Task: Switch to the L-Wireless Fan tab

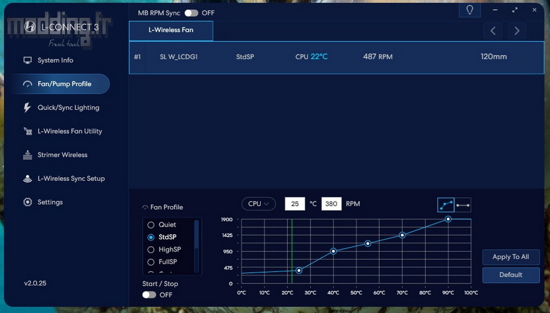Action: coord(171,31)
